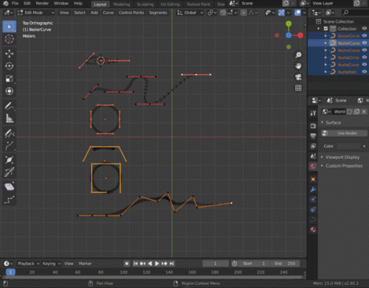369x288 pixels.
Task: Switch to the UV Editing workspace tab
Action: pyautogui.click(x=170, y=4)
